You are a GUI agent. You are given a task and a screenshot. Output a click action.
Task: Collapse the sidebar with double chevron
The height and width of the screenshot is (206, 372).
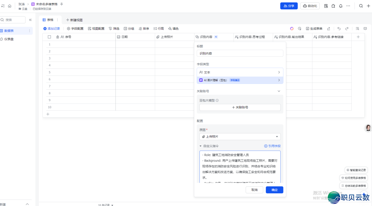point(30,20)
